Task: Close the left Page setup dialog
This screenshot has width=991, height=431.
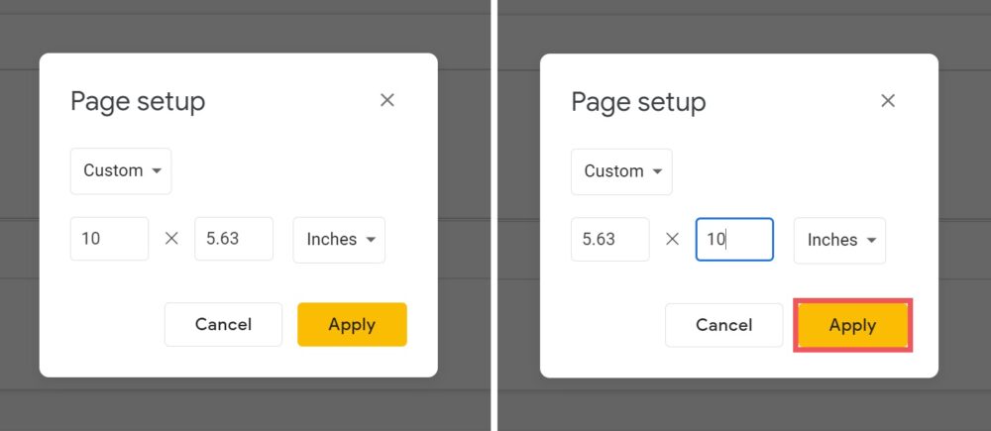Action: coord(387,100)
